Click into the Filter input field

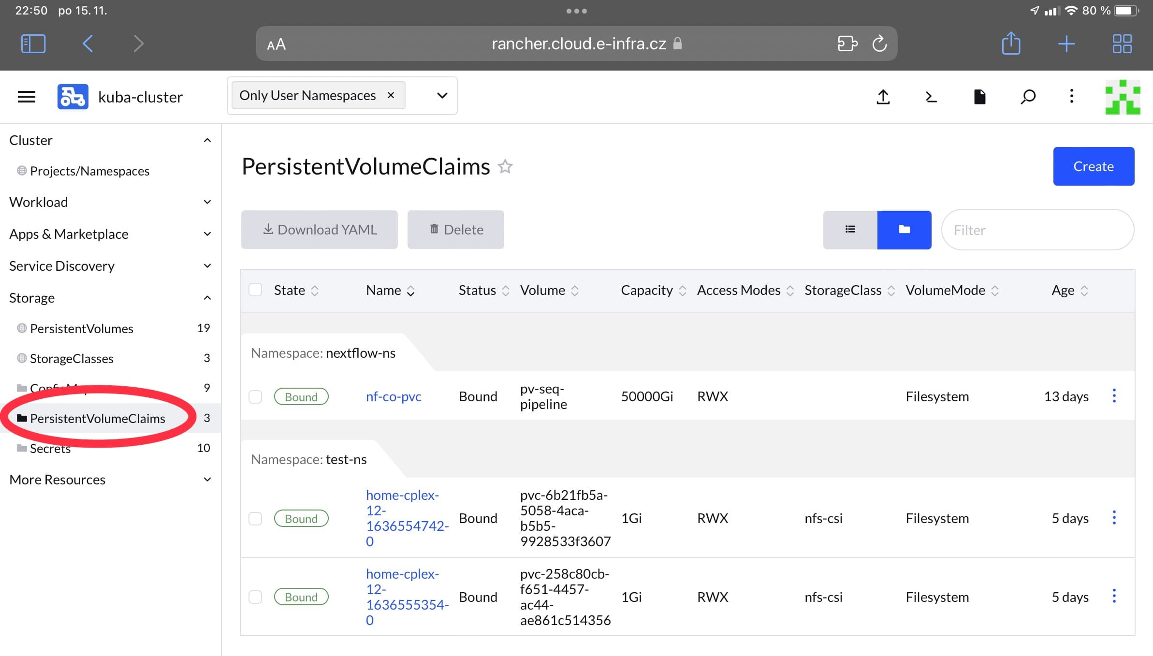click(1037, 230)
